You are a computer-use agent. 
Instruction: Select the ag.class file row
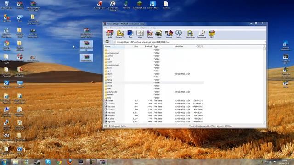click(x=154, y=121)
